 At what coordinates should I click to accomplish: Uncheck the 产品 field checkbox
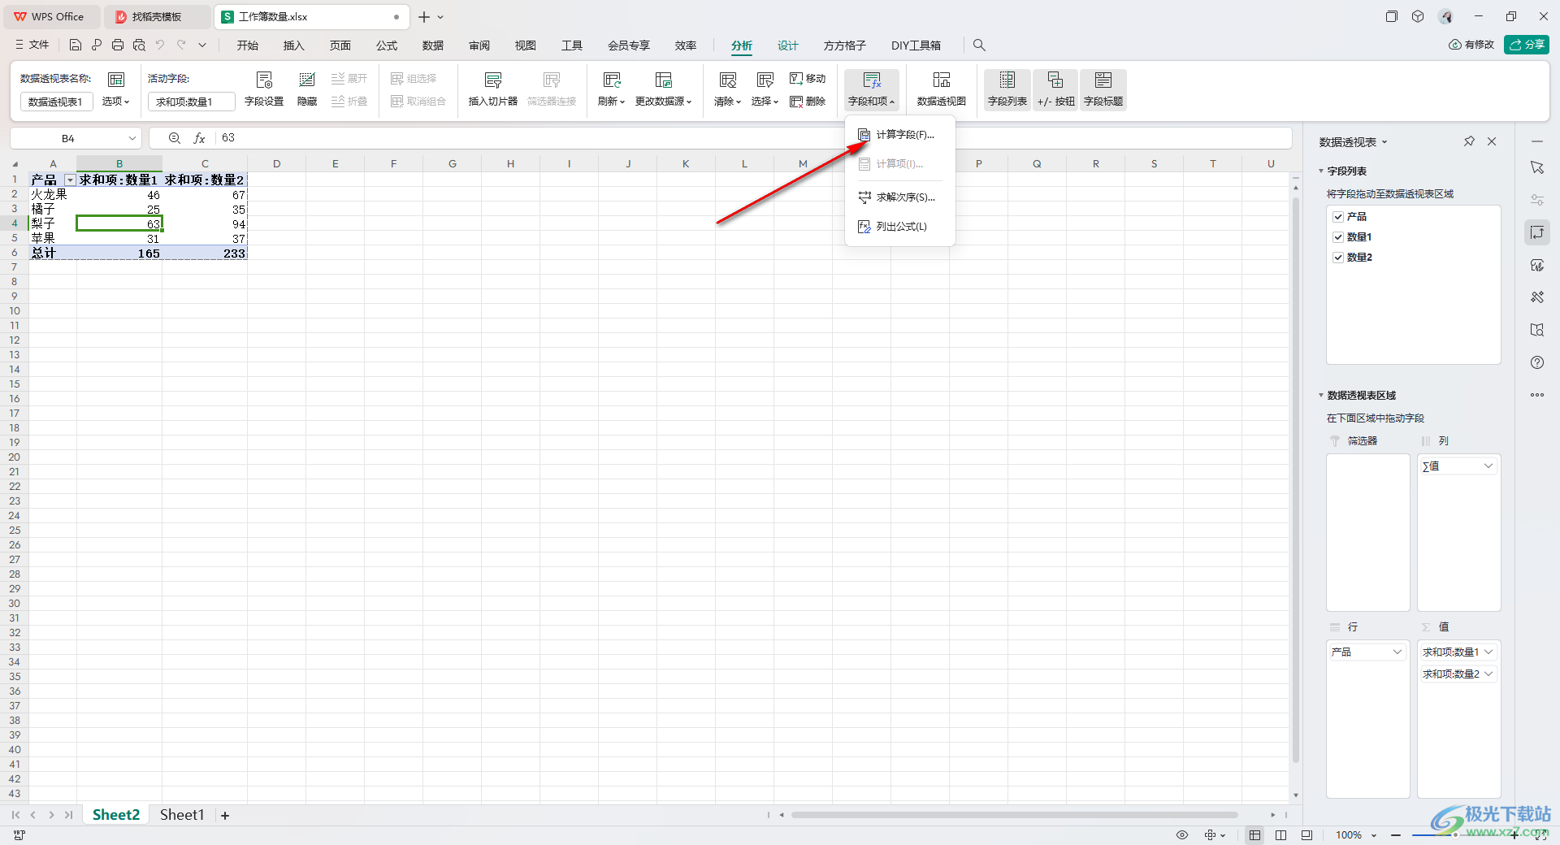point(1338,217)
